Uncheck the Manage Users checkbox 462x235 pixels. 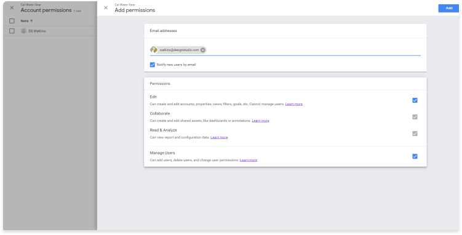pyautogui.click(x=415, y=156)
